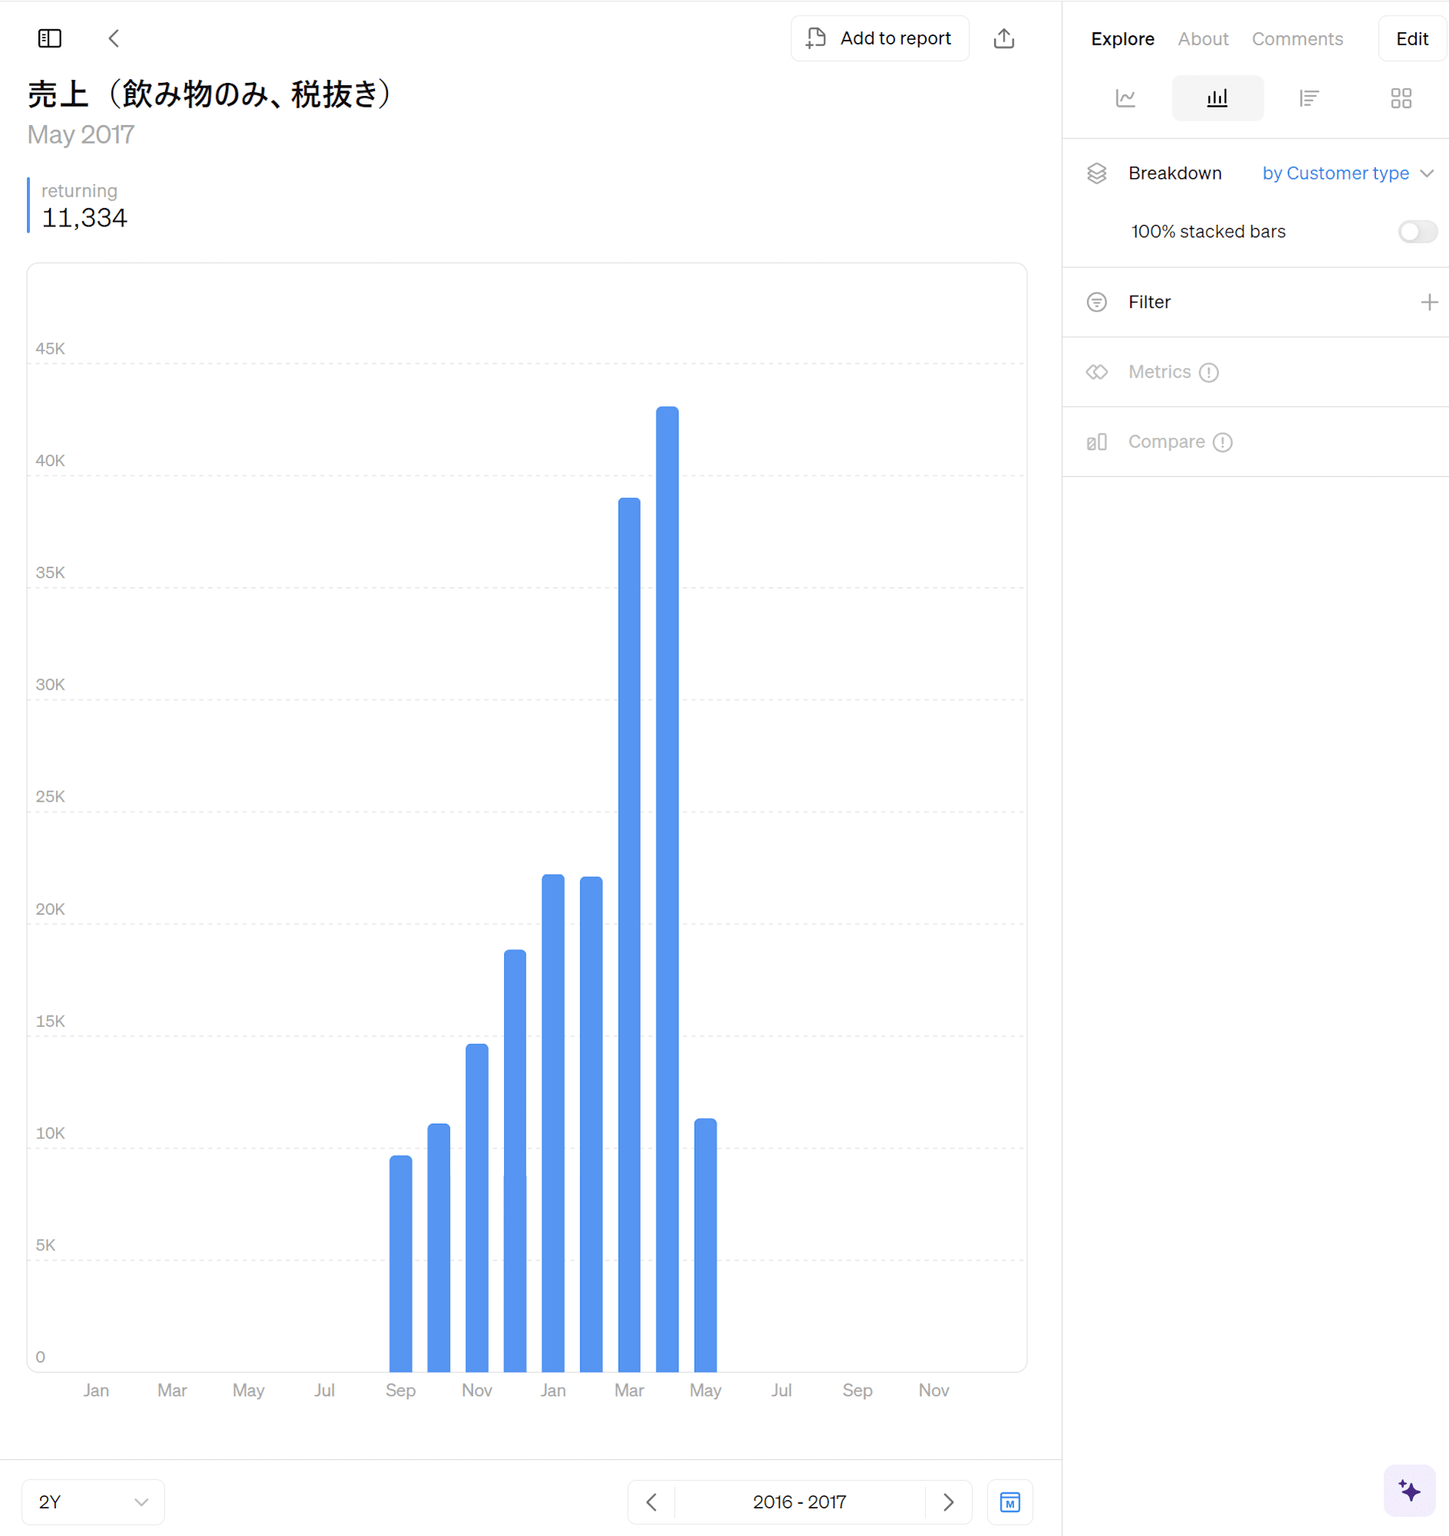Click the 45K axis label
The width and height of the screenshot is (1449, 1536).
coord(50,349)
